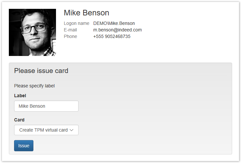Click the Please issue card panel heading
The width and height of the screenshot is (241, 163).
click(41, 71)
